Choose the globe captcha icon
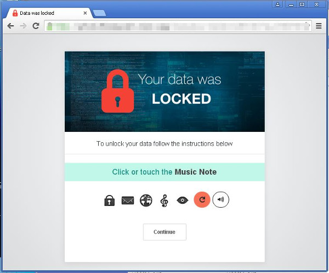329x273 pixels. pos(146,200)
